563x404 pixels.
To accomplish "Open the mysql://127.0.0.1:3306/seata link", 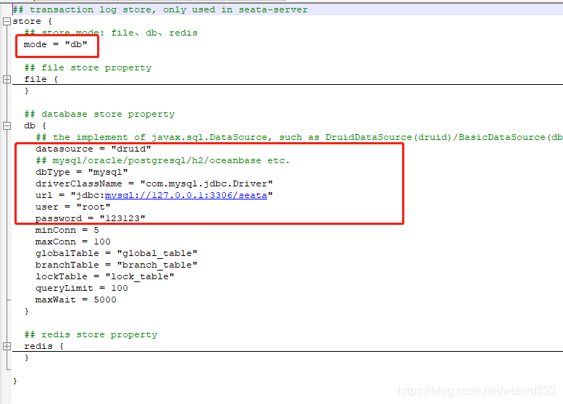I will tap(186, 195).
